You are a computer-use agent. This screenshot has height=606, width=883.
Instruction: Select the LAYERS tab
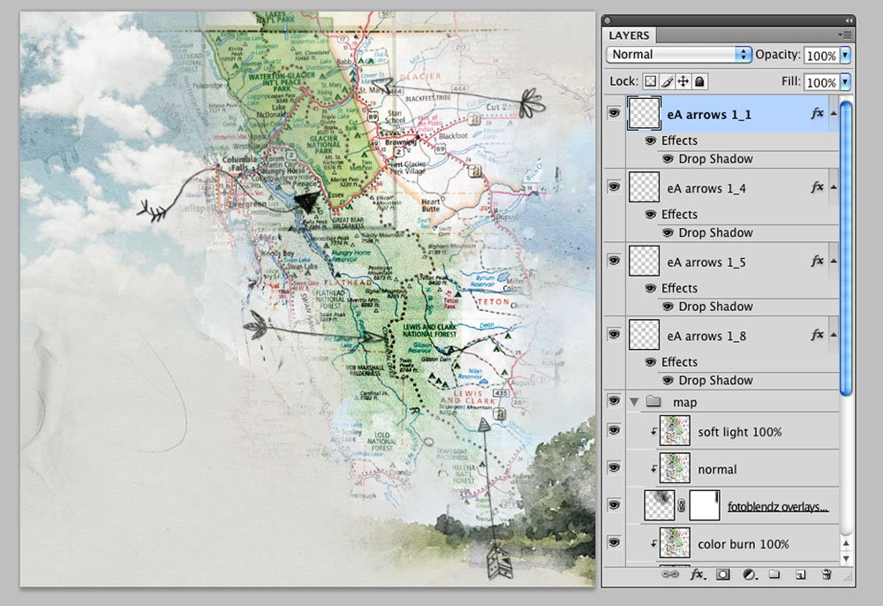[x=629, y=35]
